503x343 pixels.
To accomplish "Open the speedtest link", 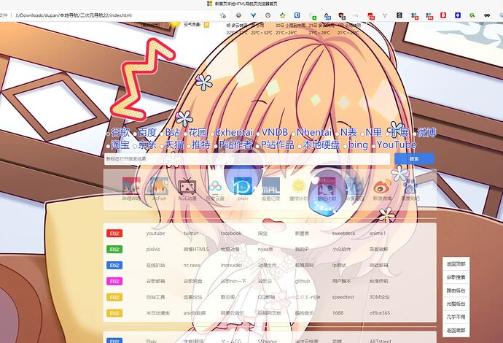I will click(343, 297).
